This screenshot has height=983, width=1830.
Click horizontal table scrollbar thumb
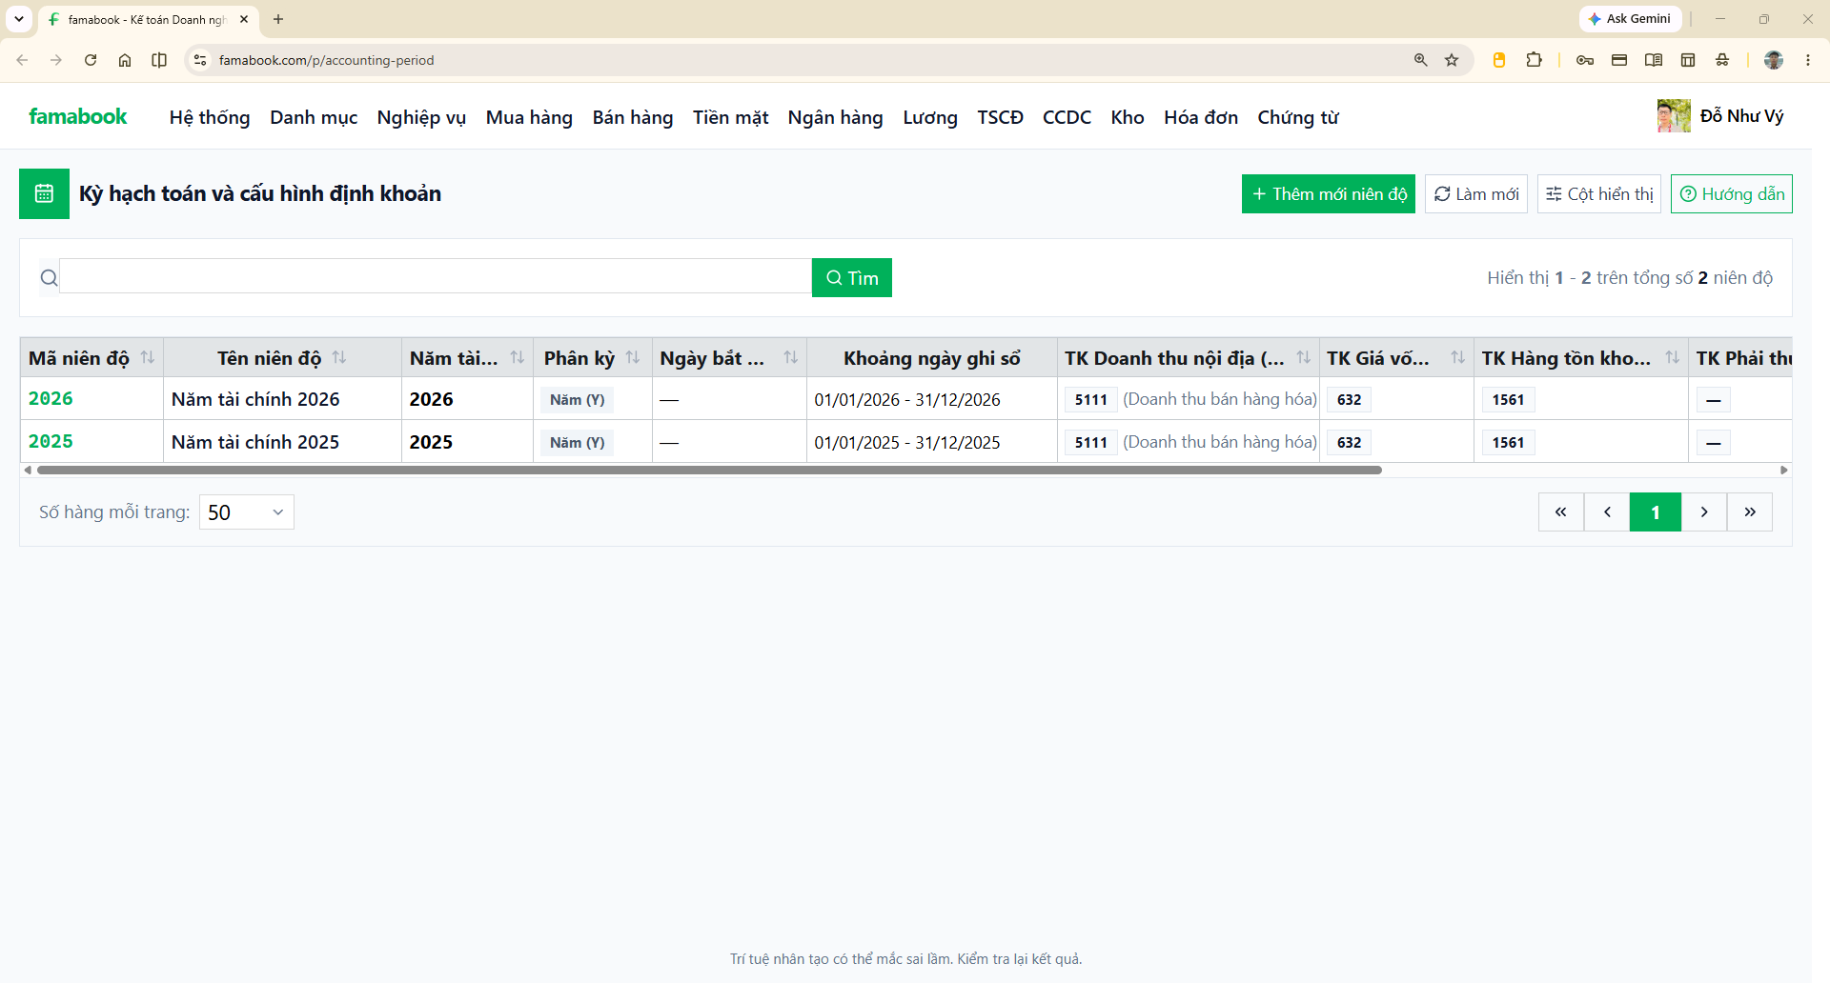pyautogui.click(x=709, y=470)
